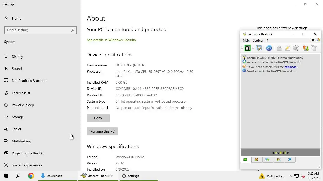323x181 pixels.
Task: Expand hidden system tray icons chevron
Action: coord(290,176)
